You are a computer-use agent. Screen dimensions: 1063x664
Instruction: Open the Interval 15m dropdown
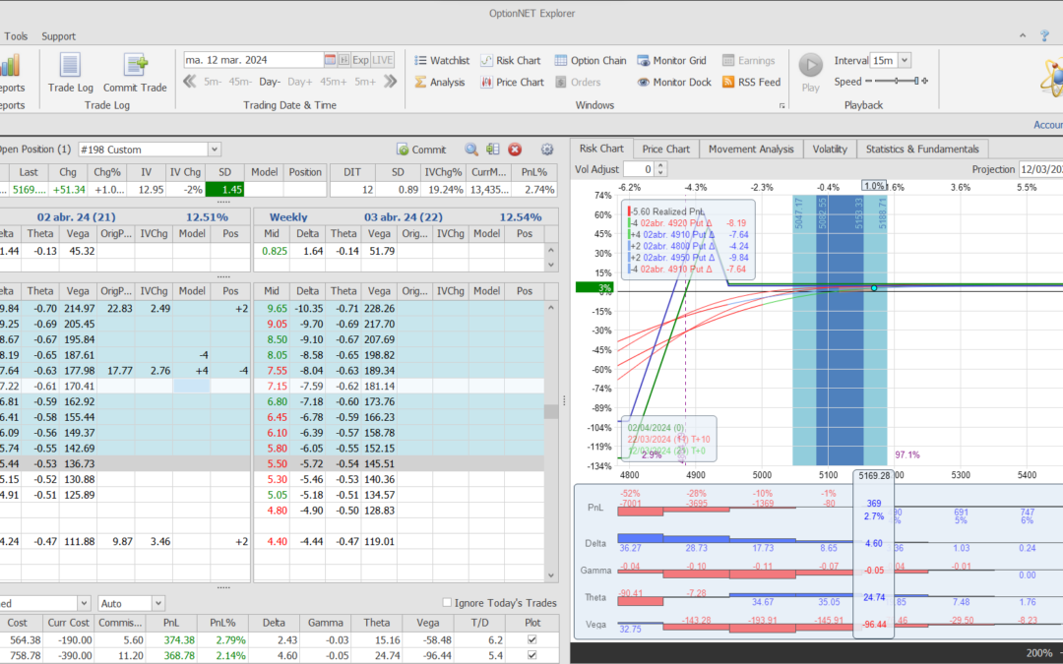[x=904, y=60]
